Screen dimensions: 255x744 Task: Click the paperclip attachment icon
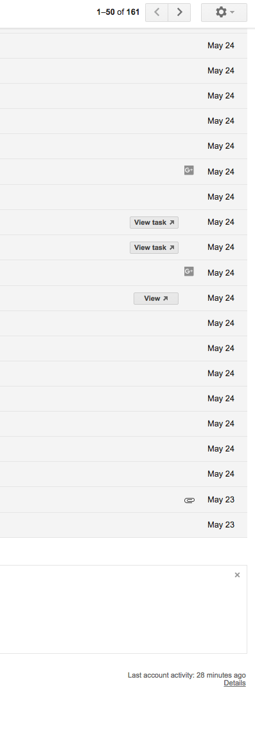pos(189,500)
